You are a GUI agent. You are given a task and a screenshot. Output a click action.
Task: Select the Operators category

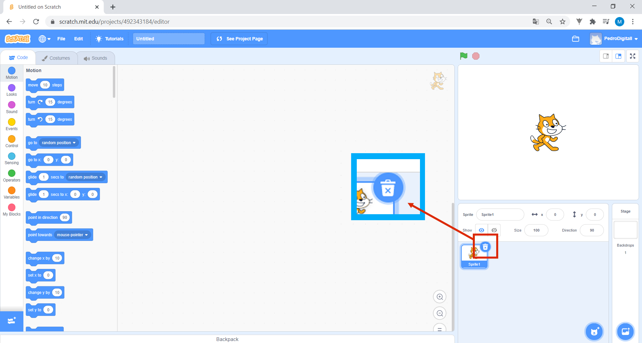(12, 176)
